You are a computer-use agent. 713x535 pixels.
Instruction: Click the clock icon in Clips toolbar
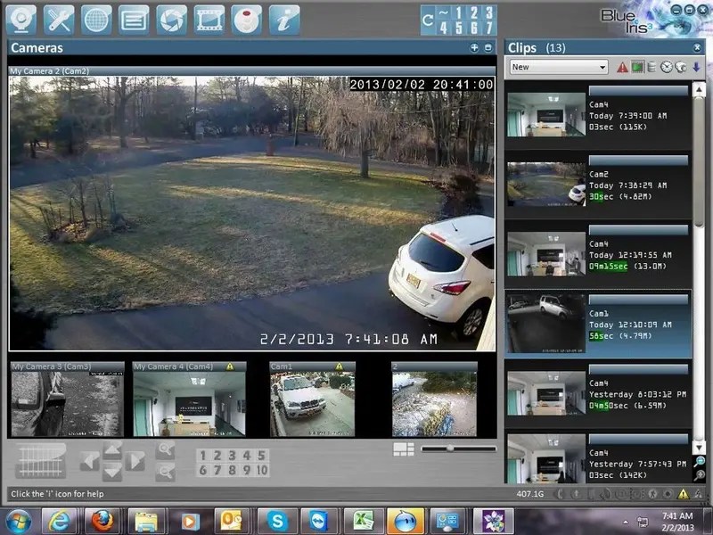pyautogui.click(x=666, y=68)
